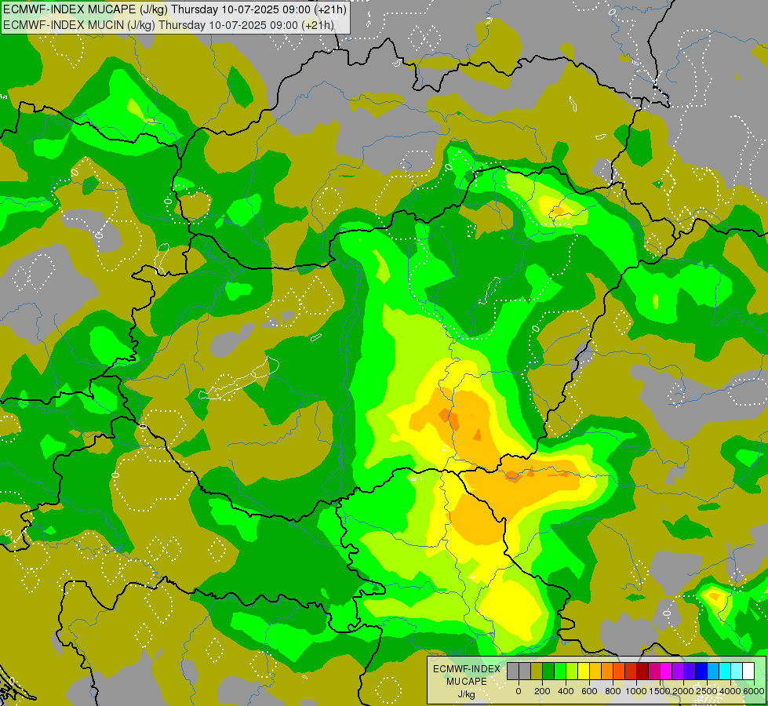Click the legend value 0
This screenshot has height=706, width=768.
pos(519,691)
